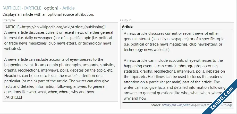This screenshot has height=114, width=237.
Task: Click the "Article" title in the heading
Action: pyautogui.click(x=69, y=8)
